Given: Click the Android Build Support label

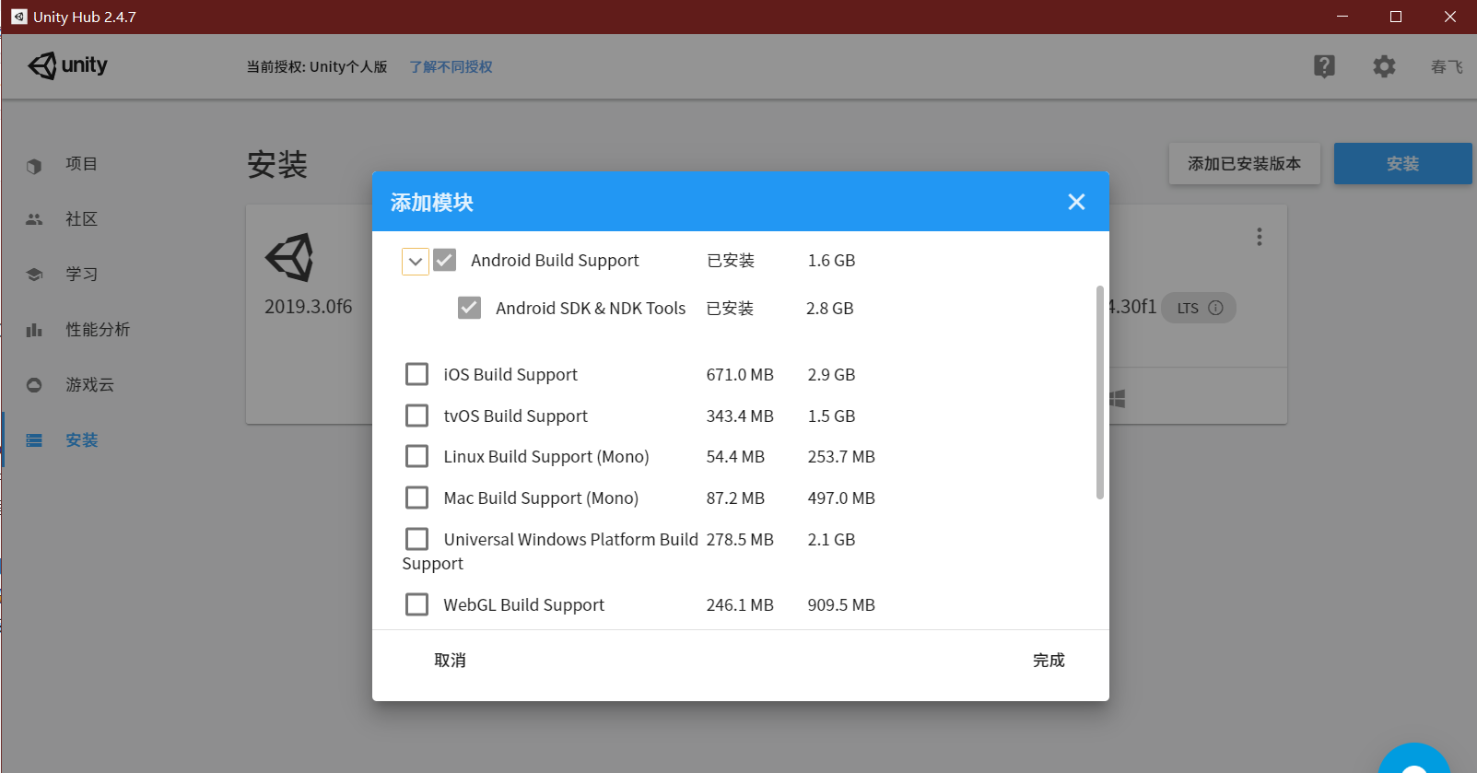Looking at the screenshot, I should [555, 261].
